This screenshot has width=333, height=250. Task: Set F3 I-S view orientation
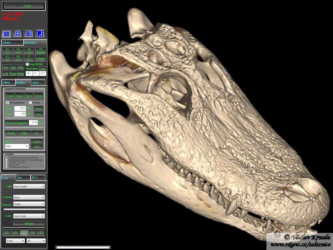(7, 58)
